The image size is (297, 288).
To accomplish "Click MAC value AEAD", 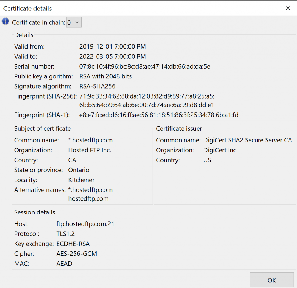I will click(x=64, y=264).
